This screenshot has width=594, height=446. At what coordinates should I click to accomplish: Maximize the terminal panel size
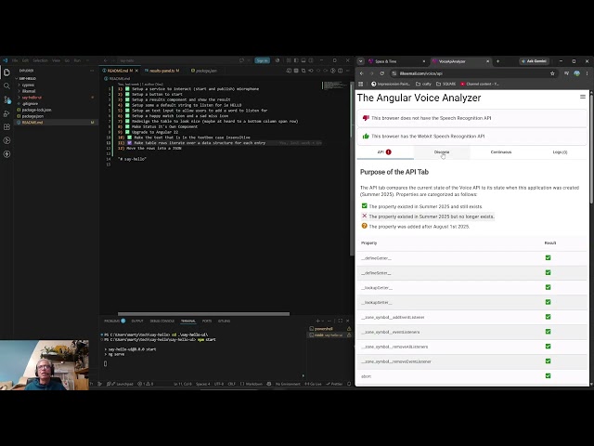pos(341,321)
